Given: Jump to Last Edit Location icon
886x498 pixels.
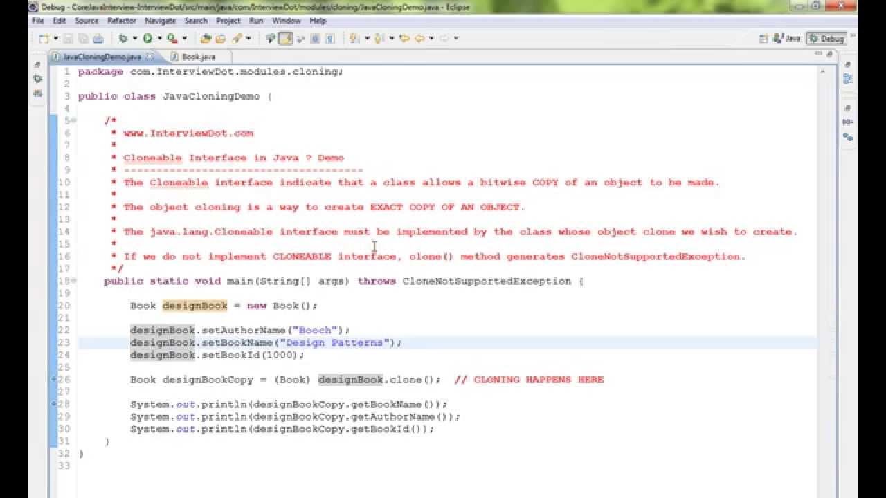Looking at the screenshot, I should tap(404, 38).
